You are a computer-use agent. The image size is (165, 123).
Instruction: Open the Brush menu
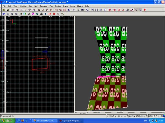pyautogui.click(x=65, y=6)
